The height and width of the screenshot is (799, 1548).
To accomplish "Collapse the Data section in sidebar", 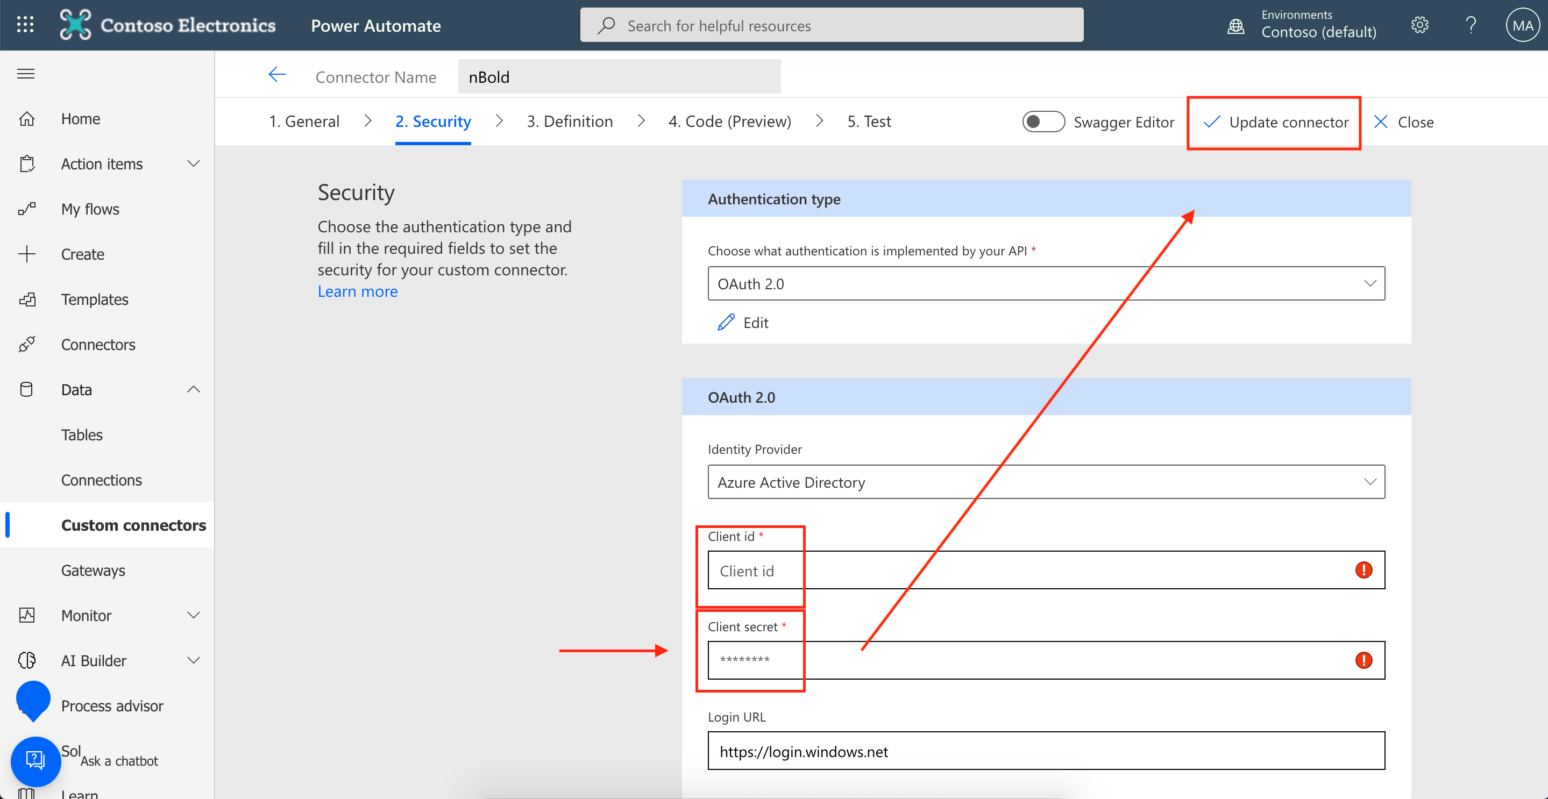I will pos(193,389).
